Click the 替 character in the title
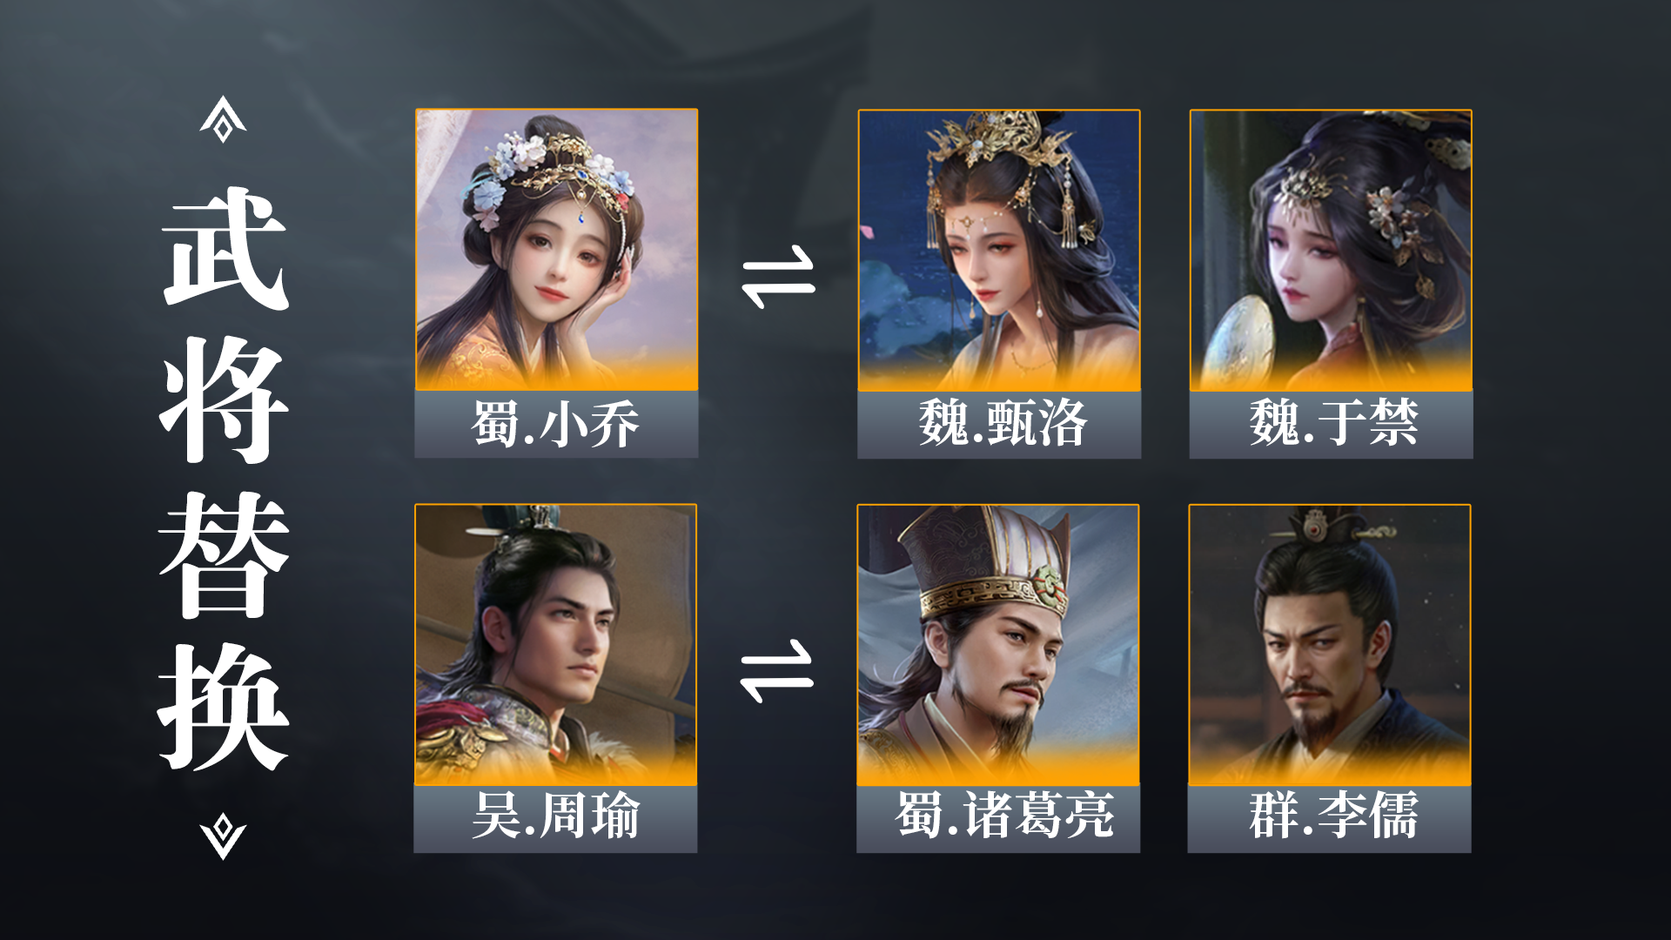This screenshot has height=940, width=1671. [x=224, y=554]
